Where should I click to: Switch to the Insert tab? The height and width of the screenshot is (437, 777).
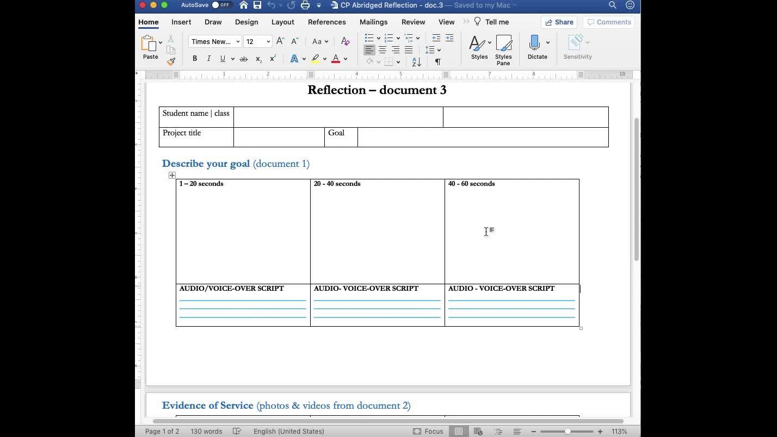pos(181,22)
